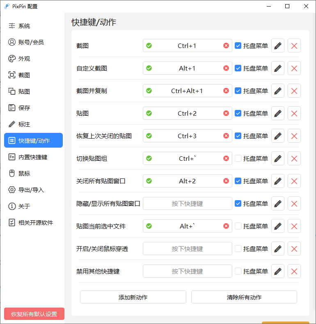The image size is (316, 324).
Task: Delete the 切换贴图组 action row
Action: 294,158
